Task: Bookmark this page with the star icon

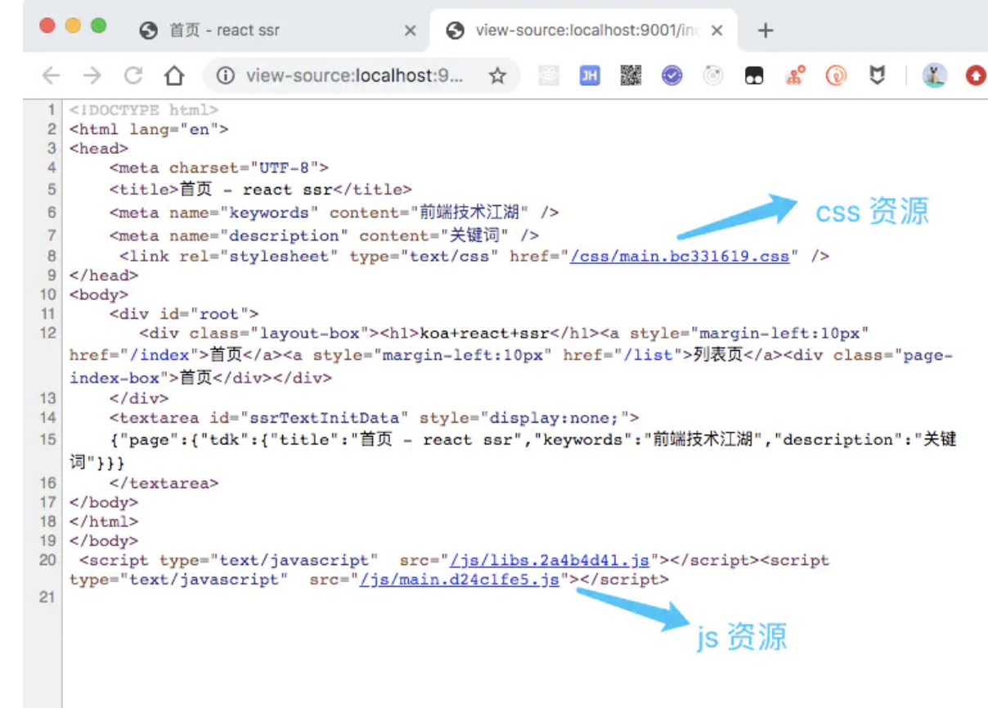Action: pyautogui.click(x=497, y=76)
